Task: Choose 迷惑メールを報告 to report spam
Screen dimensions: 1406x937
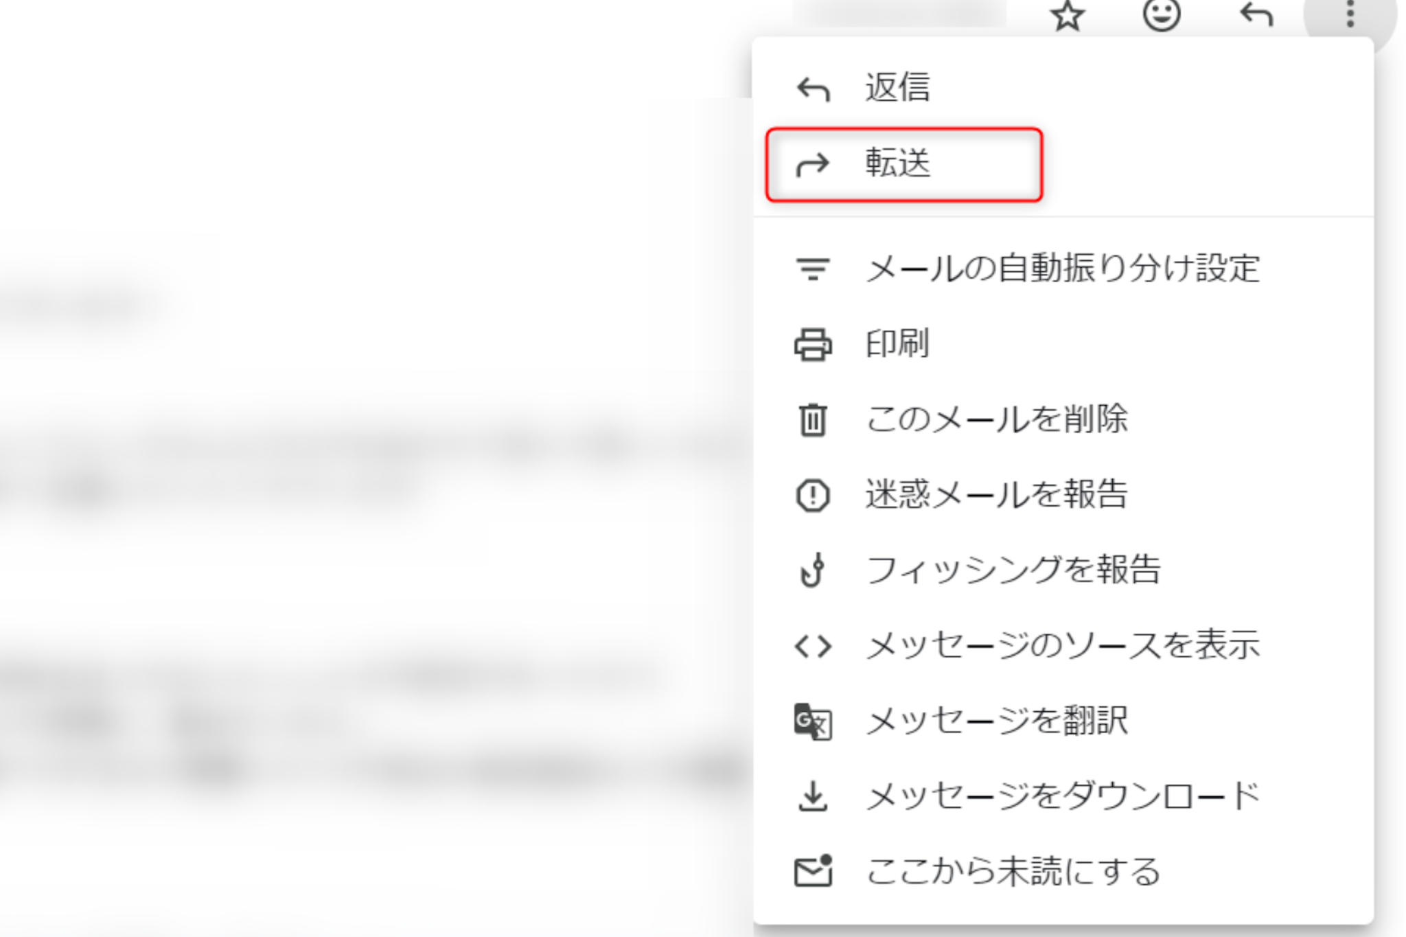Action: (x=996, y=494)
